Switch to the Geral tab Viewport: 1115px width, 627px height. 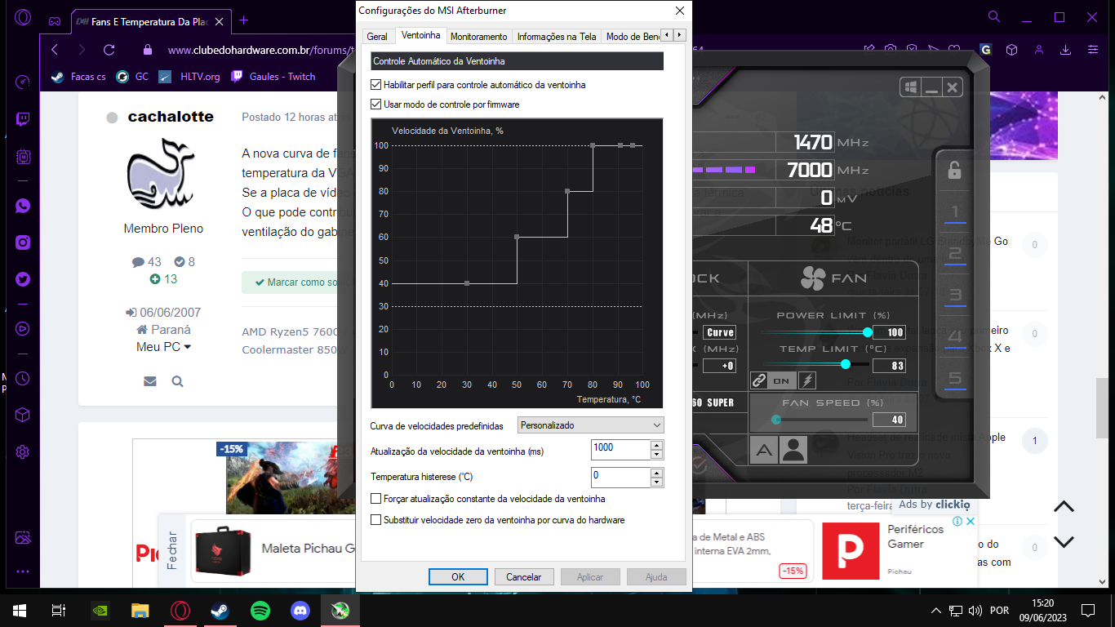(377, 37)
